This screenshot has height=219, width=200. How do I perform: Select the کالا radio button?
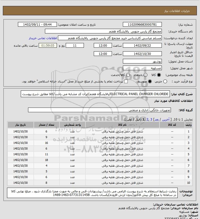pos(159,75)
